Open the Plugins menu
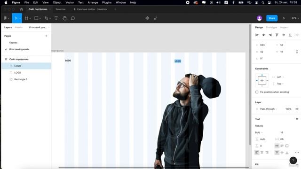 [x=107, y=2]
